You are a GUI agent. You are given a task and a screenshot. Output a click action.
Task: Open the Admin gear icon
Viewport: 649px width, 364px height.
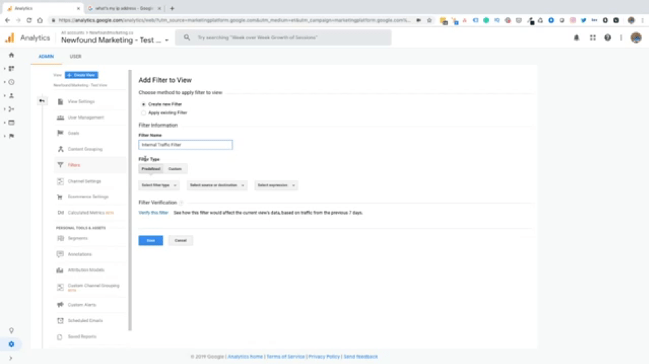11,344
